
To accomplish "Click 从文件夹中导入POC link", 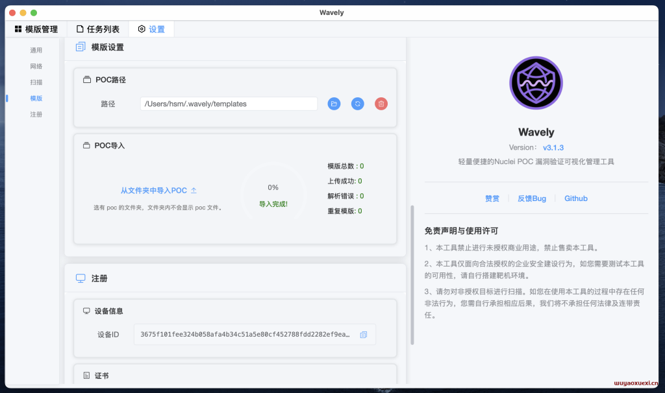I will [x=153, y=191].
